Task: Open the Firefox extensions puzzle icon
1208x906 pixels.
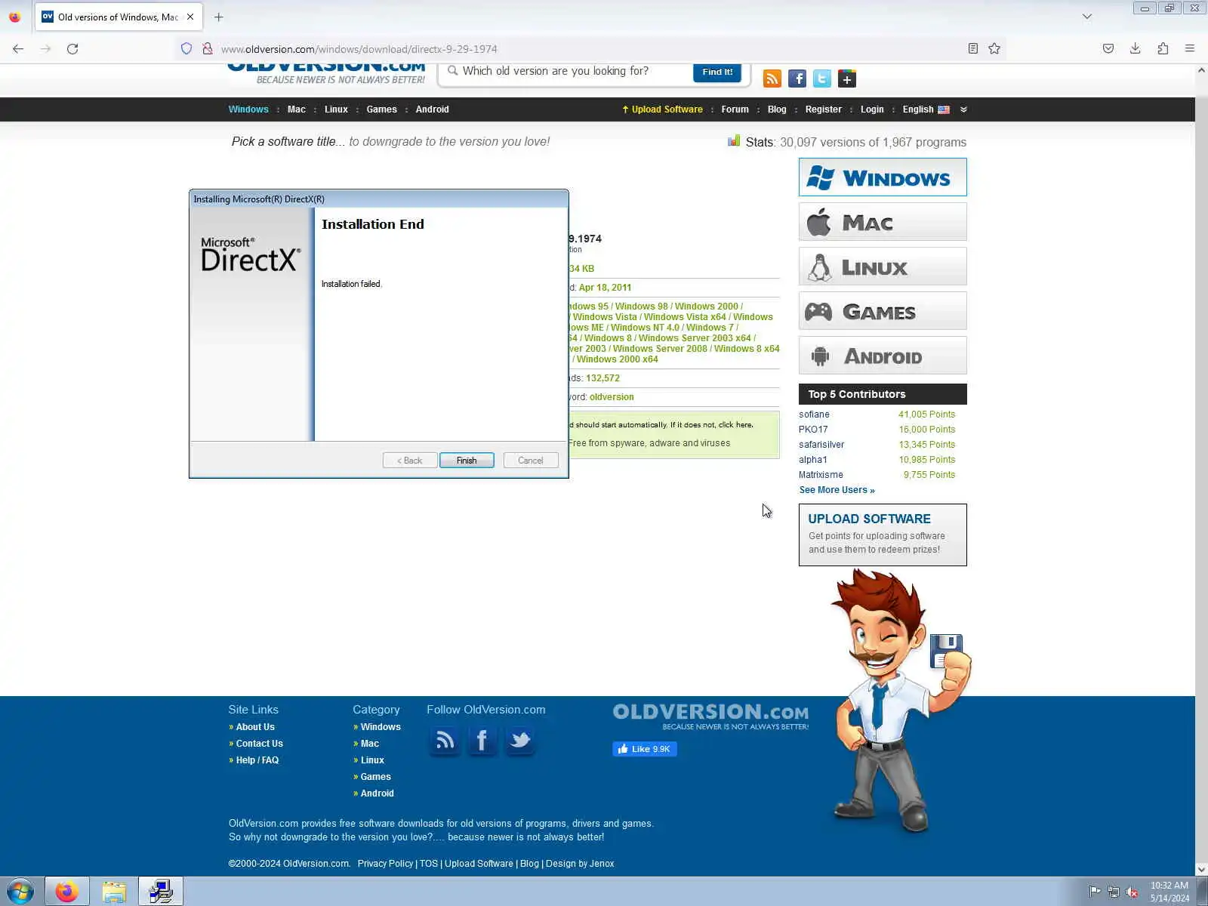Action: [x=1163, y=48]
